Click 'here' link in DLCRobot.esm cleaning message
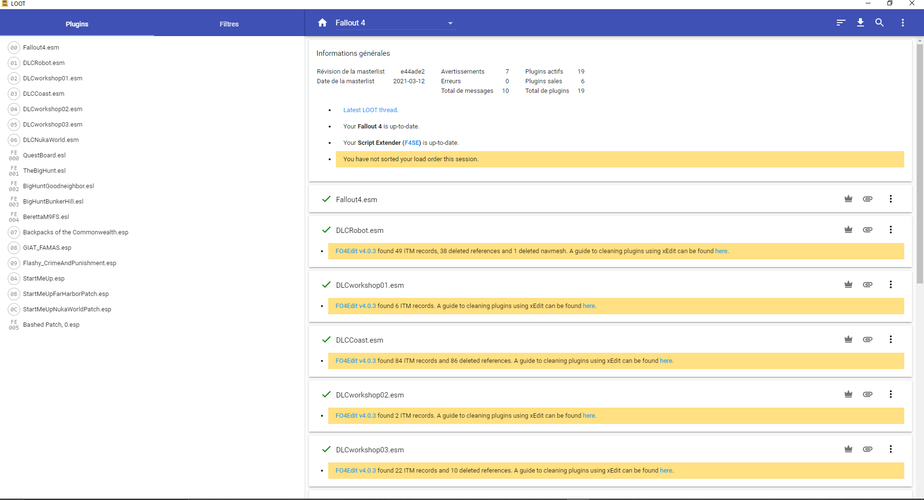Viewport: 924px width, 500px height. 721,251
